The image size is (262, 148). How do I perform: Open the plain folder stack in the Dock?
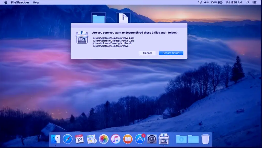coord(193,139)
